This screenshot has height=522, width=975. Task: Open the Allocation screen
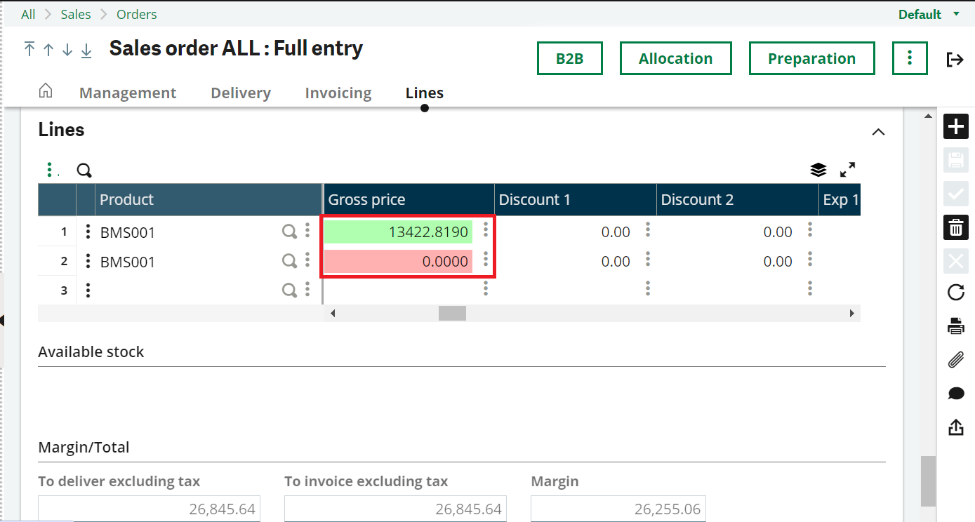click(675, 58)
